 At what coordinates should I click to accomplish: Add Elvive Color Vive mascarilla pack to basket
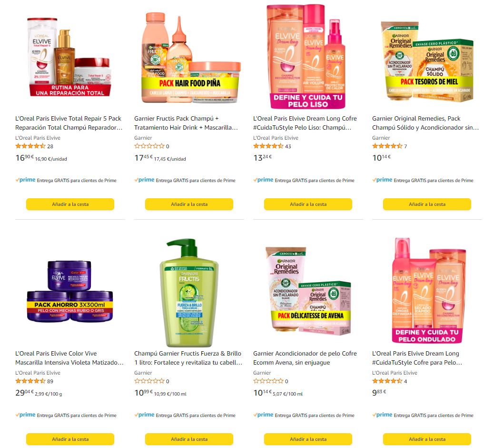point(70,439)
